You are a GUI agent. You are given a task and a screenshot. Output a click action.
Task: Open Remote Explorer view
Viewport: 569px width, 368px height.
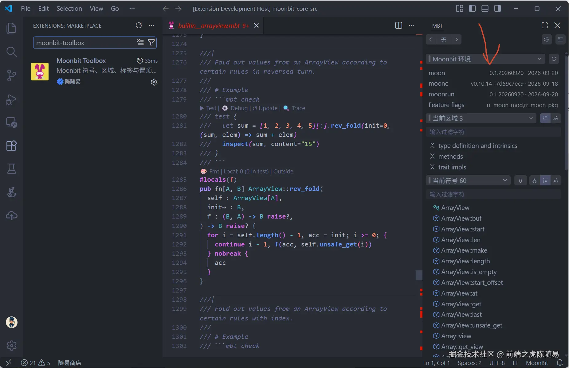11,122
